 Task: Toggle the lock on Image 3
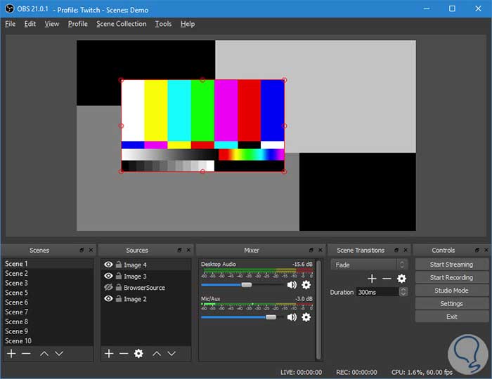click(118, 277)
